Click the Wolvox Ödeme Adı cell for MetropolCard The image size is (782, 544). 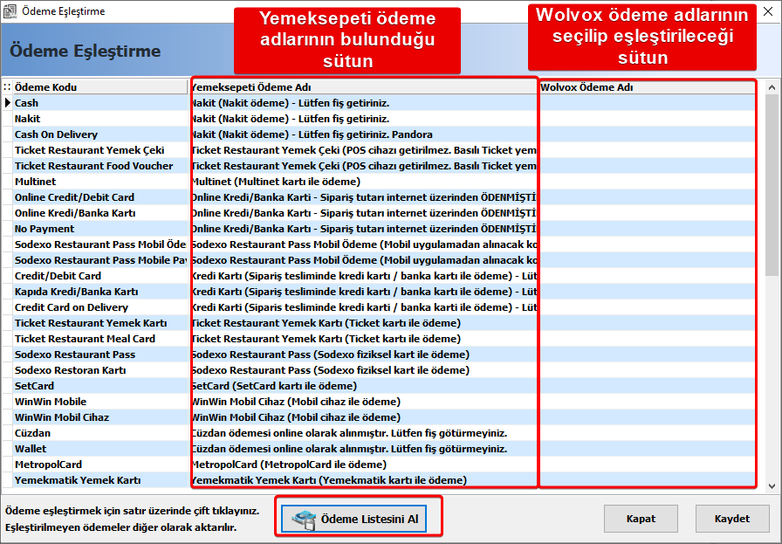coord(647,465)
